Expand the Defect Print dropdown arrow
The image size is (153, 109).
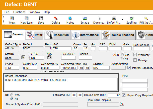122,20
